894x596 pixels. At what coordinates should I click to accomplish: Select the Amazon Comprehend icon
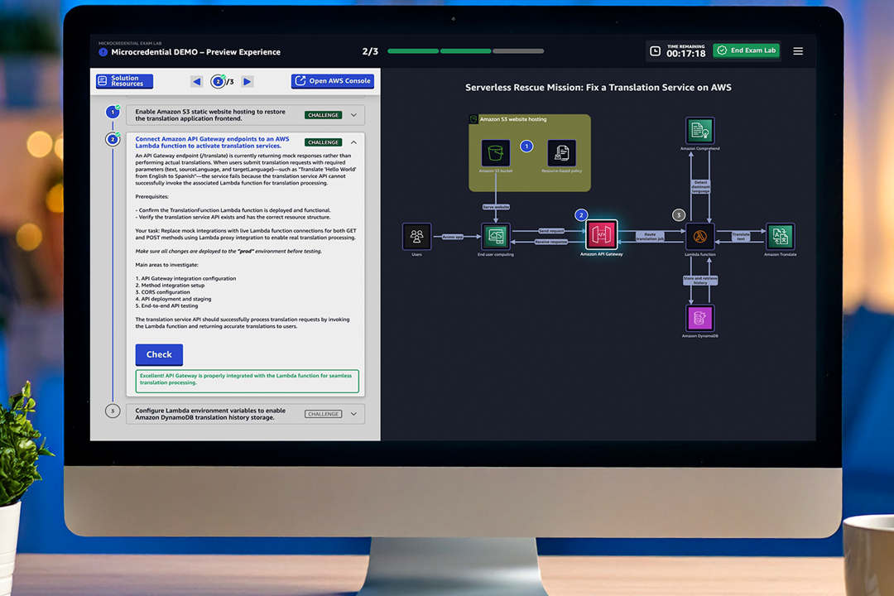point(700,131)
